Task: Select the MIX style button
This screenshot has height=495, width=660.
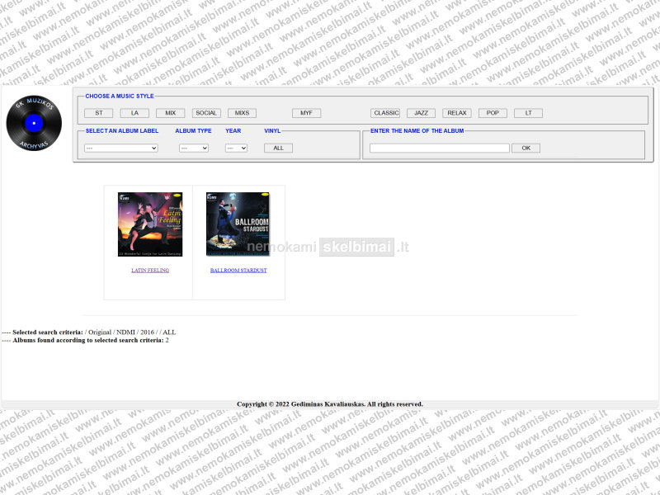Action: point(171,113)
